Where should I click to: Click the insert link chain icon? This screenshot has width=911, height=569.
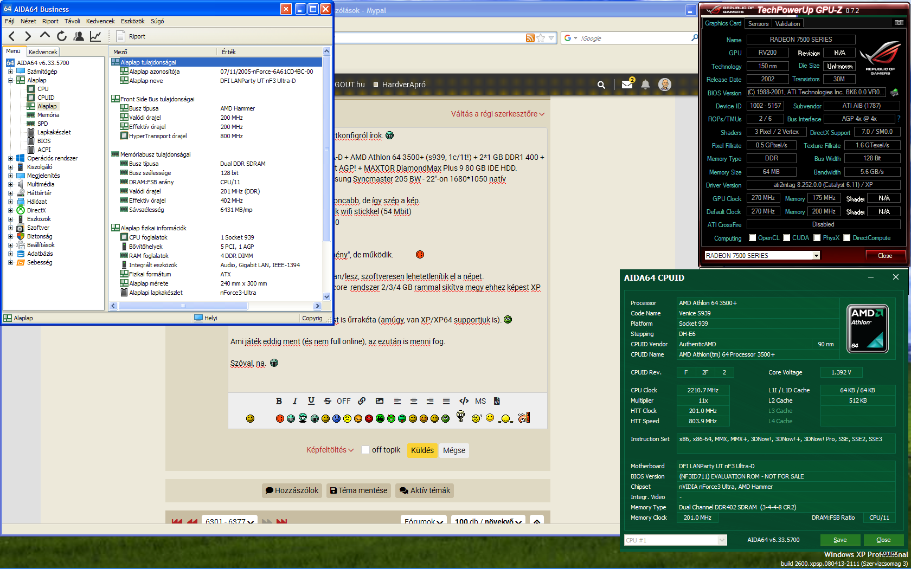point(362,401)
